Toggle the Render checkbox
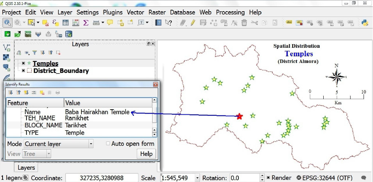Screen dimensions: 373x182 (x=268, y=178)
